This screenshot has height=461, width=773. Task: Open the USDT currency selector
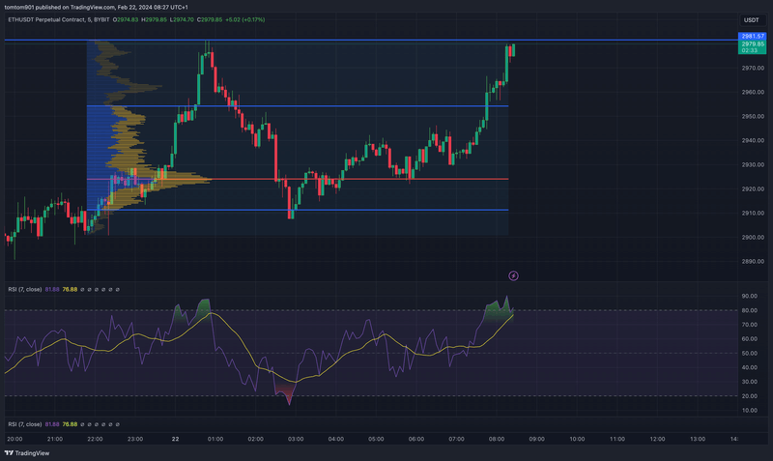pos(752,19)
